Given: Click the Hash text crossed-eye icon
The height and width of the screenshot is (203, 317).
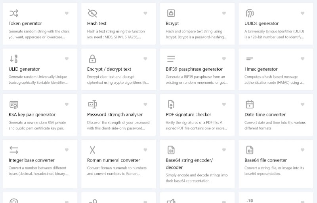Looking at the screenshot, I should [92, 13].
